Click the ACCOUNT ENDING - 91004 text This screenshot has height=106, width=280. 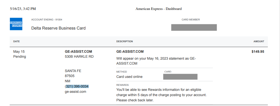(x=47, y=20)
